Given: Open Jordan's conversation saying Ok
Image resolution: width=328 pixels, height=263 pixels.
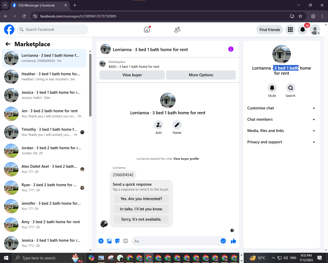Looking at the screenshot, I should 44,151.
